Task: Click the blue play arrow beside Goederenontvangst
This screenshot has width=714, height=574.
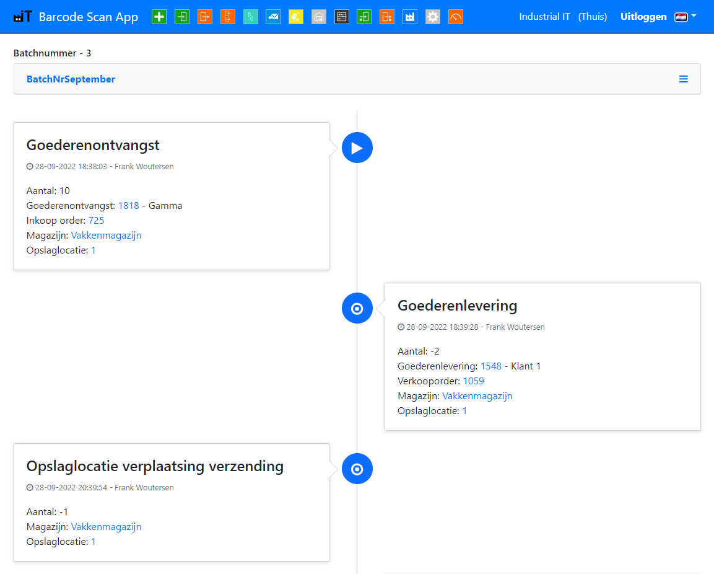Action: [357, 148]
